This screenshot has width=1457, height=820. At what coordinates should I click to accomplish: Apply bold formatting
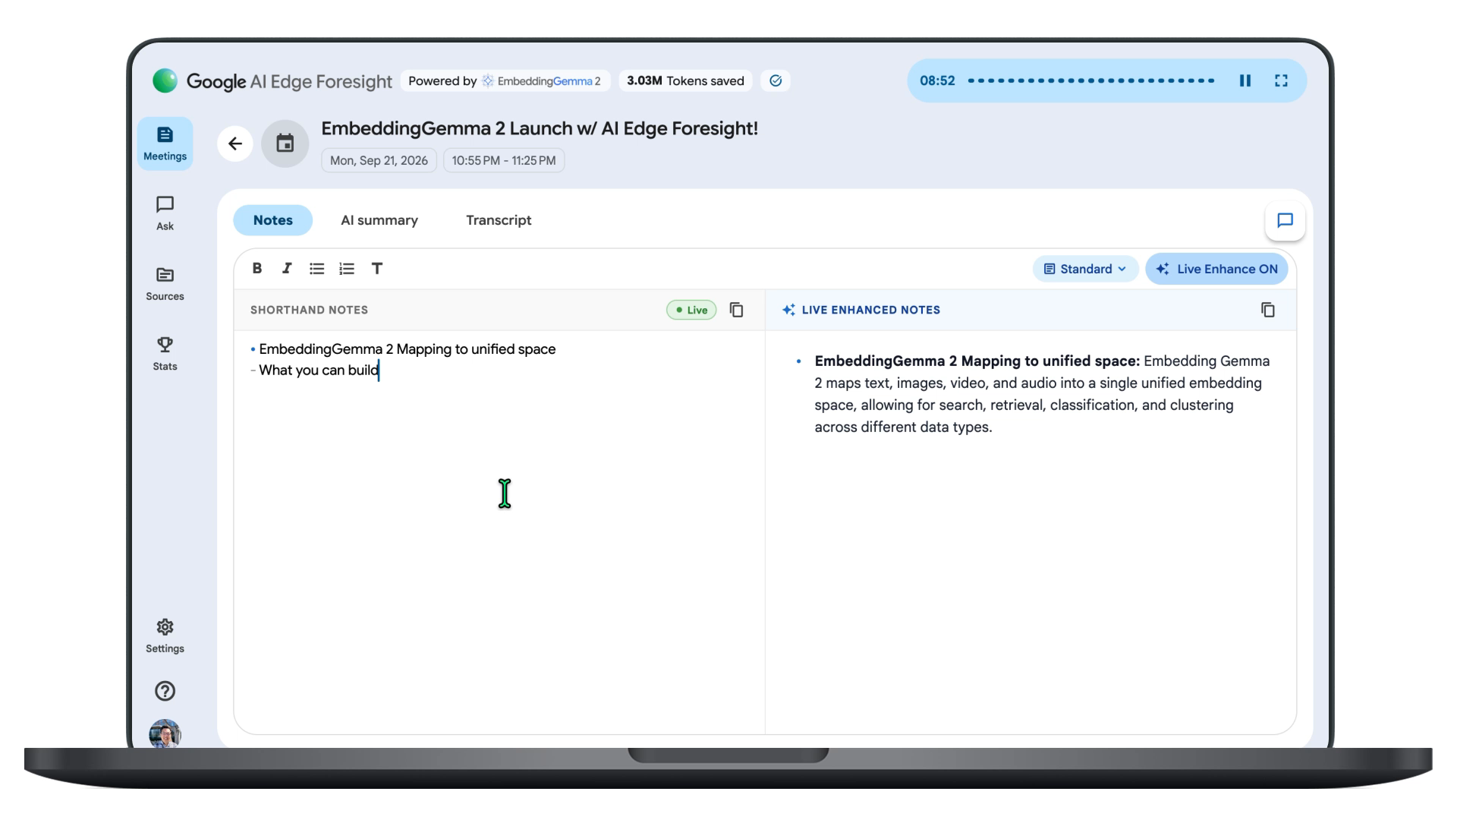coord(257,268)
